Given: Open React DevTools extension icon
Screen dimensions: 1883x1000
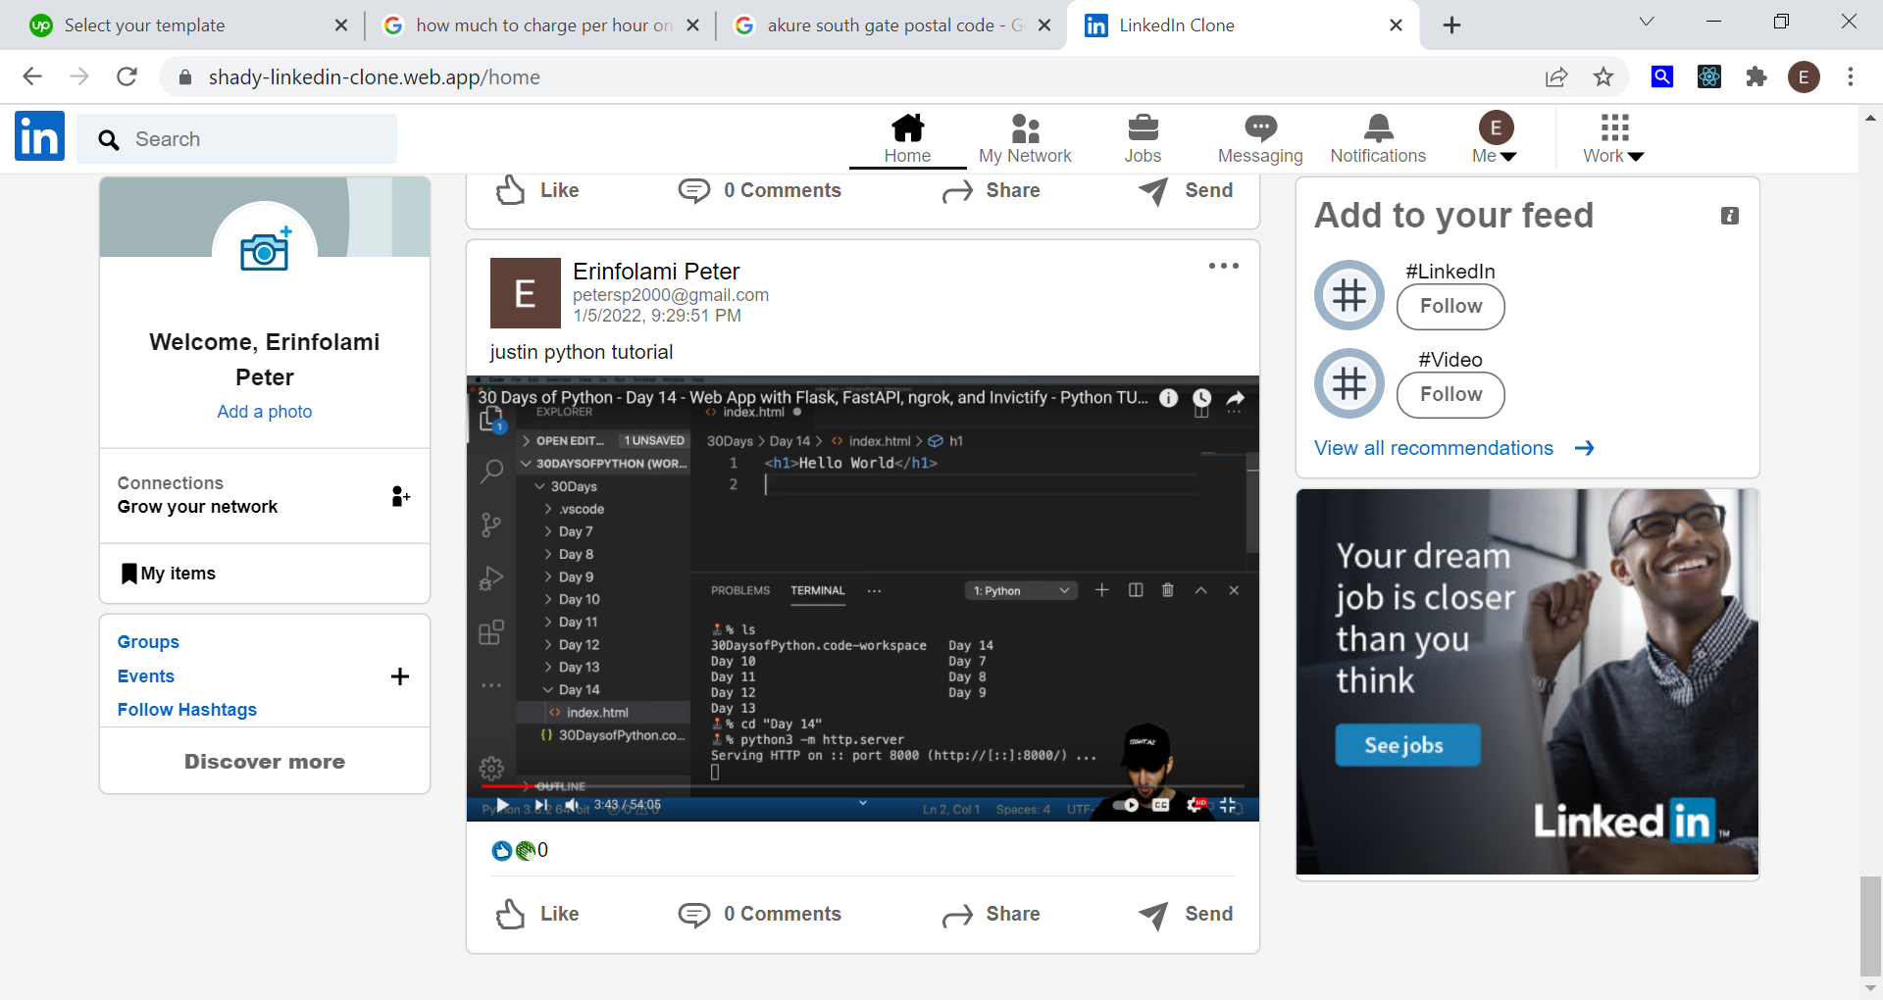Looking at the screenshot, I should [x=1709, y=76].
